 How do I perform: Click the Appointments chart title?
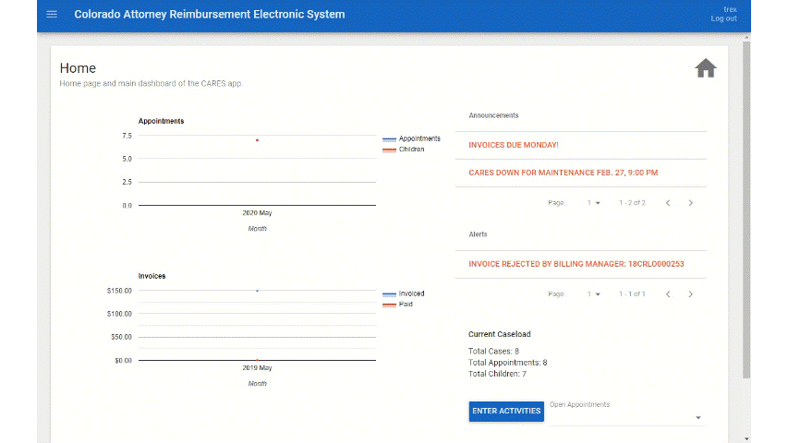(x=161, y=121)
